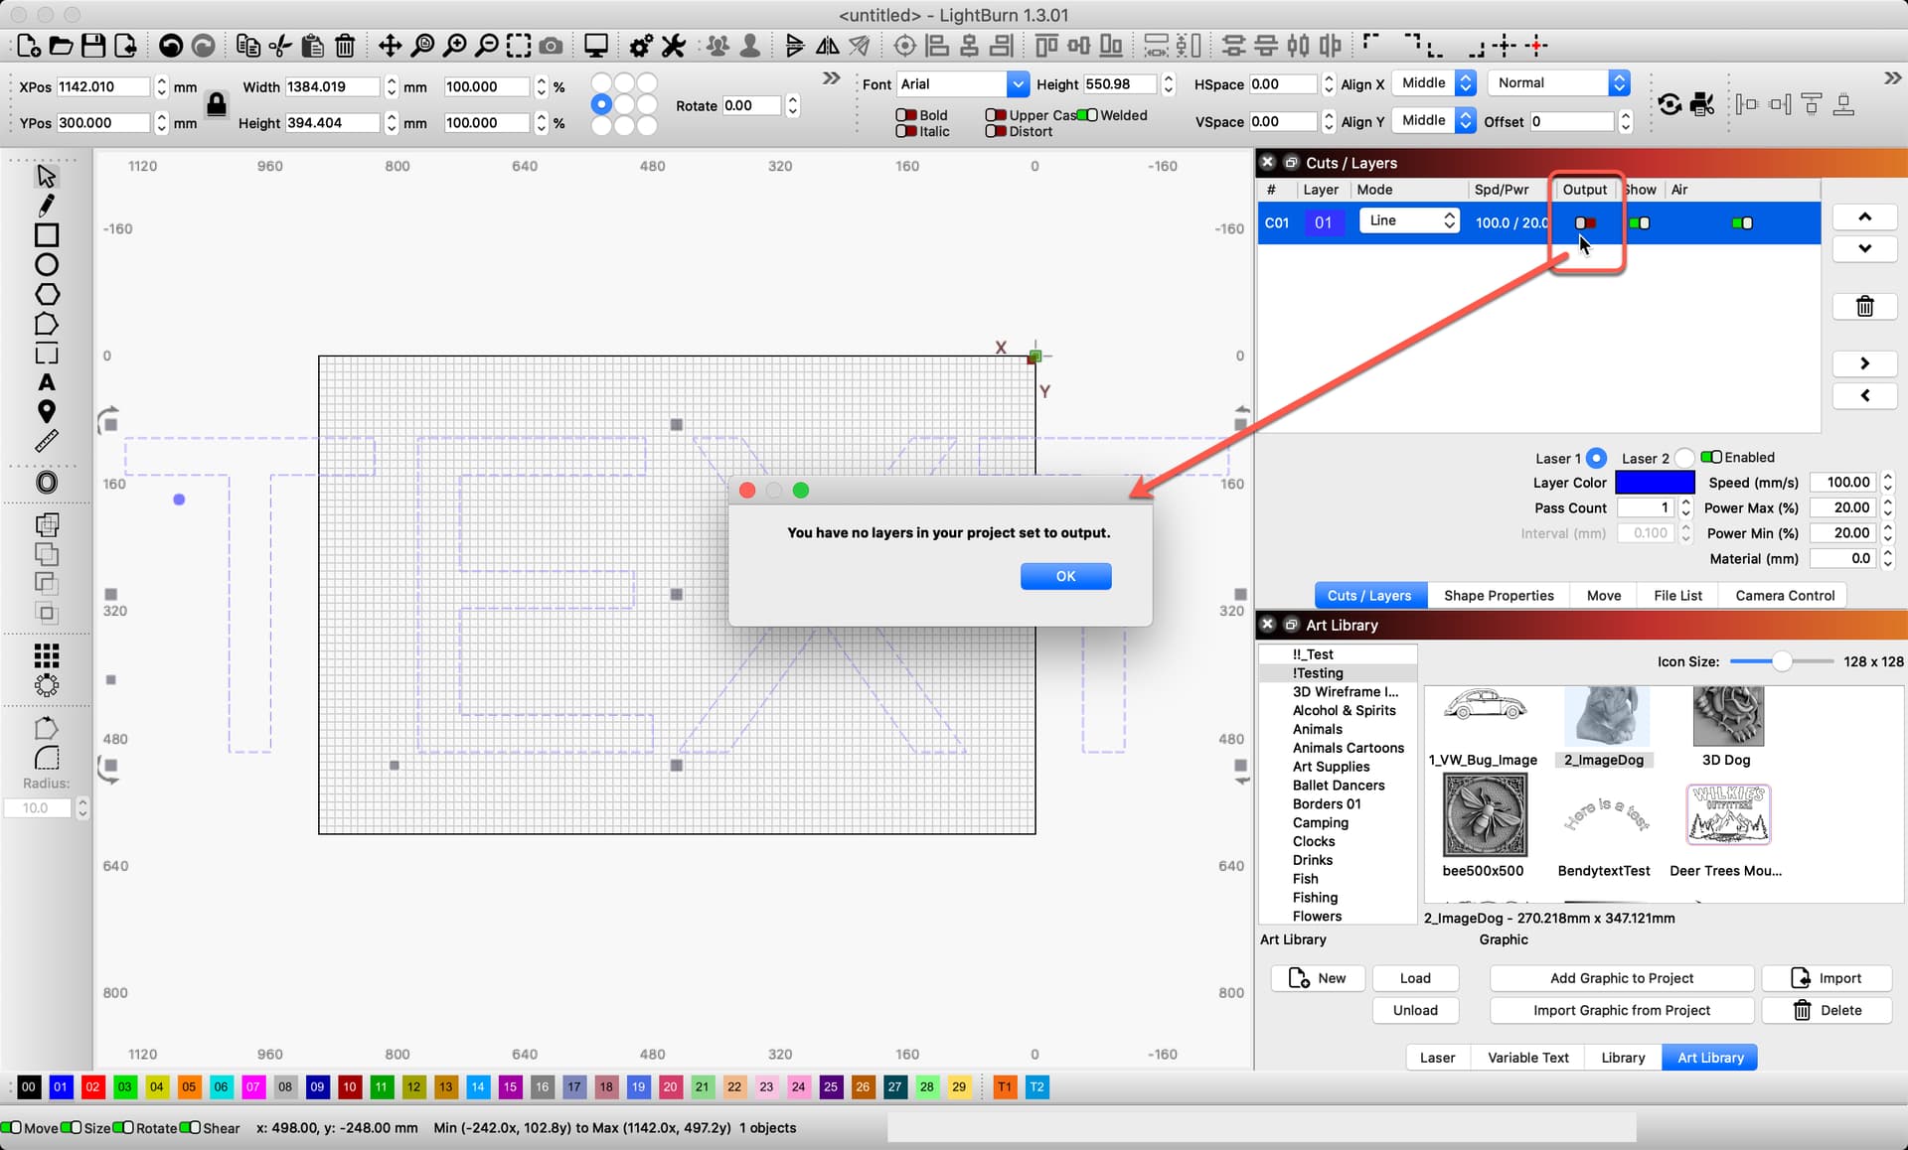Viewport: 1908px width, 1150px height.
Task: Switch to the Camera Control tab
Action: pyautogui.click(x=1785, y=595)
